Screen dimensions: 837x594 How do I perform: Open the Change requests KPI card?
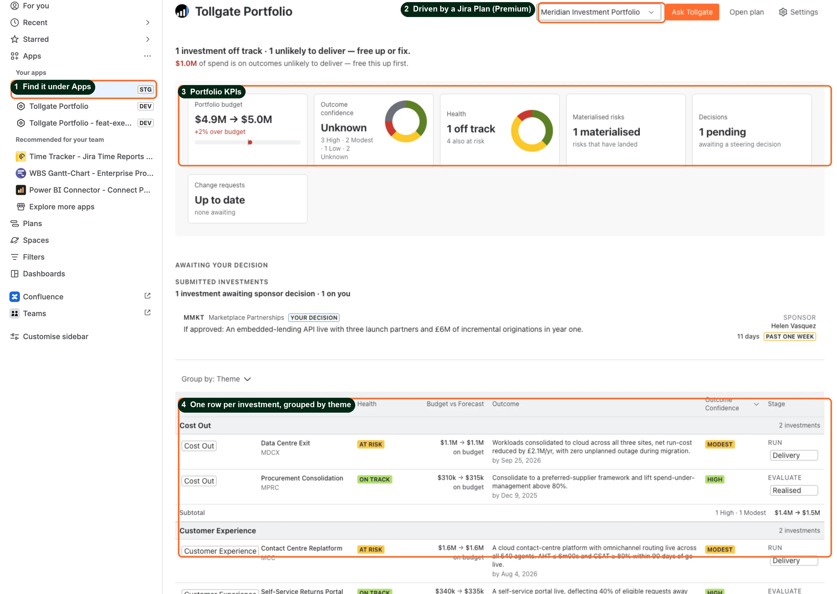tap(247, 199)
